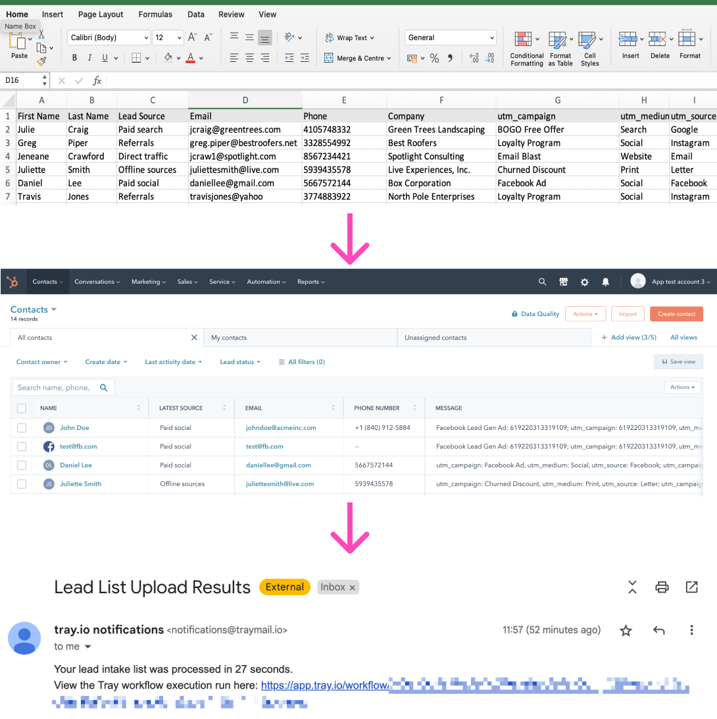Centre text horizontally in Excel
This screenshot has height=719, width=717.
coord(250,58)
